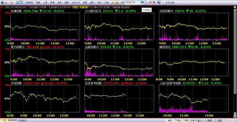Click the 韓股綜合 value 1883.47
Image resolution: width=237 pixels, height=122 pixels.
click(x=178, y=47)
